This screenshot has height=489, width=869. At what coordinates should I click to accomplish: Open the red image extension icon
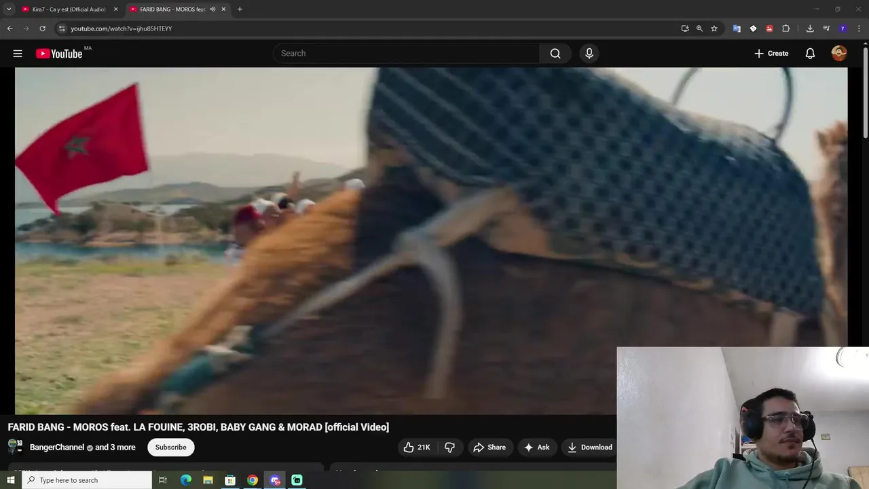pyautogui.click(x=769, y=29)
